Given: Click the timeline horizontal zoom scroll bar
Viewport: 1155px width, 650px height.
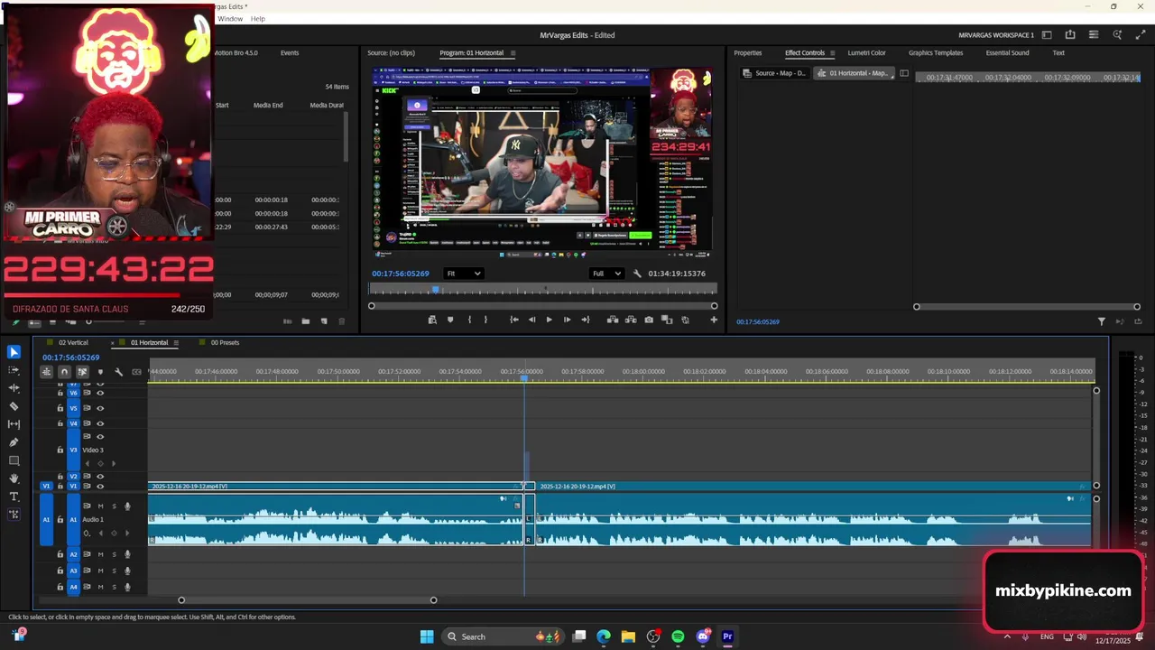Looking at the screenshot, I should coord(307,600).
